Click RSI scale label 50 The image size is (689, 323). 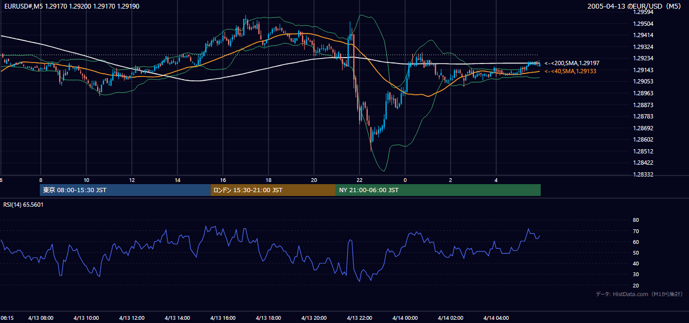tap(636, 252)
